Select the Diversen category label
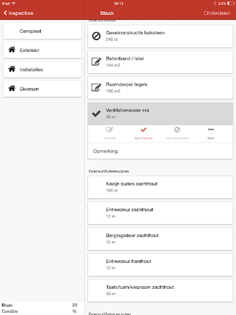This screenshot has height=315, width=236. [29, 89]
